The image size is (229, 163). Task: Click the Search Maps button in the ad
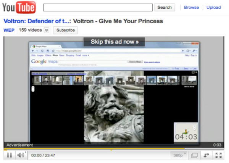tap(135, 61)
